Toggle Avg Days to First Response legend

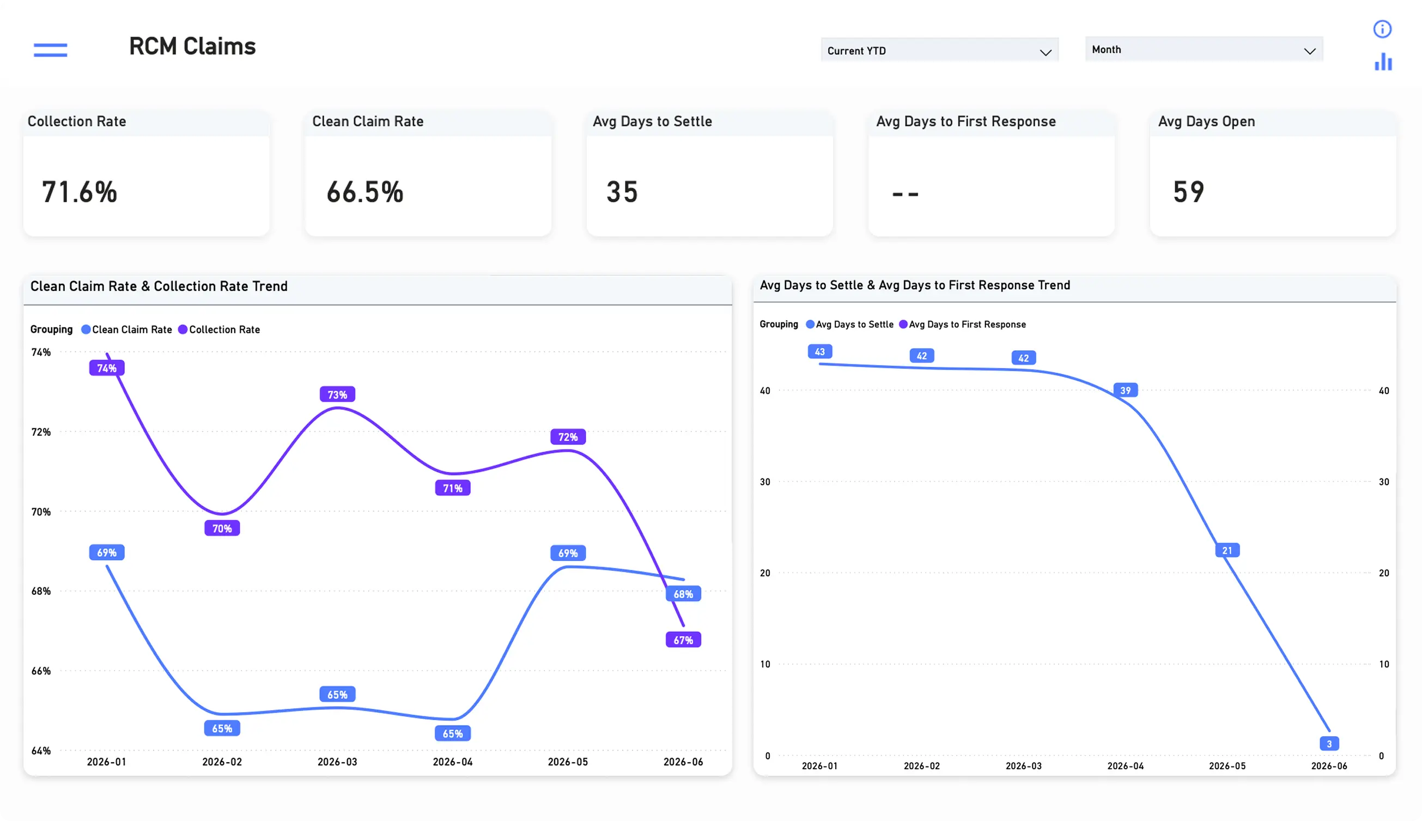point(963,324)
